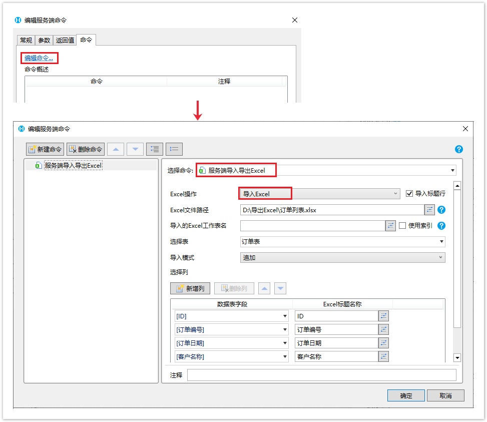The height and width of the screenshot is (422, 487).
Task: Click the formula icon beside the 订单编号 title field
Action: pyautogui.click(x=383, y=329)
